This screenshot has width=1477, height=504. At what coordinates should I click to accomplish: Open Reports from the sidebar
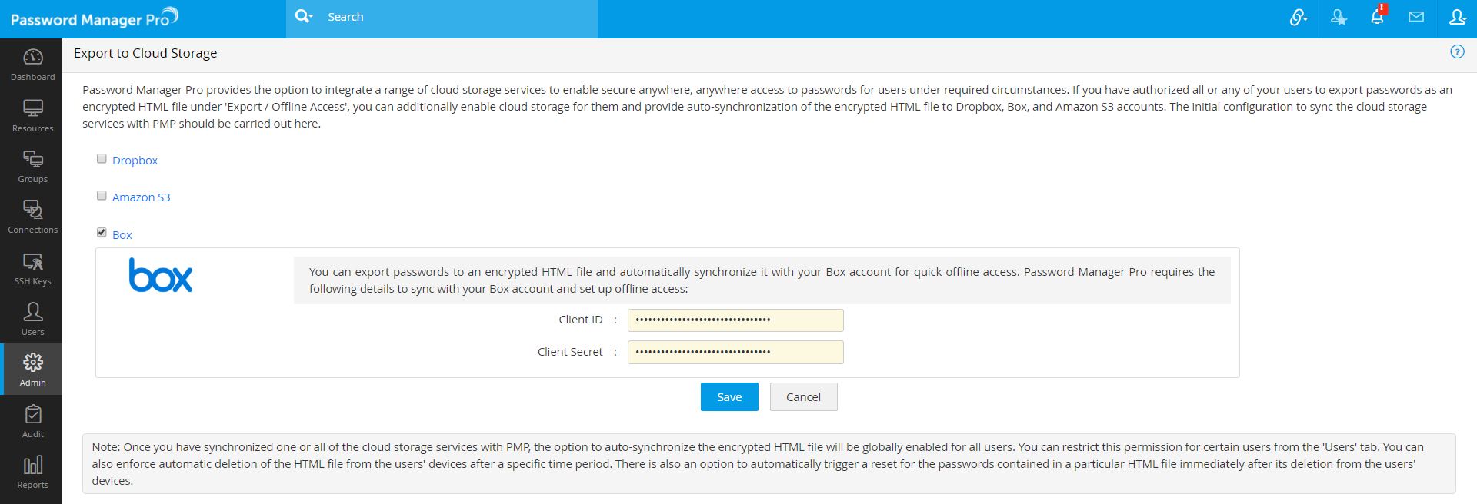[x=32, y=465]
